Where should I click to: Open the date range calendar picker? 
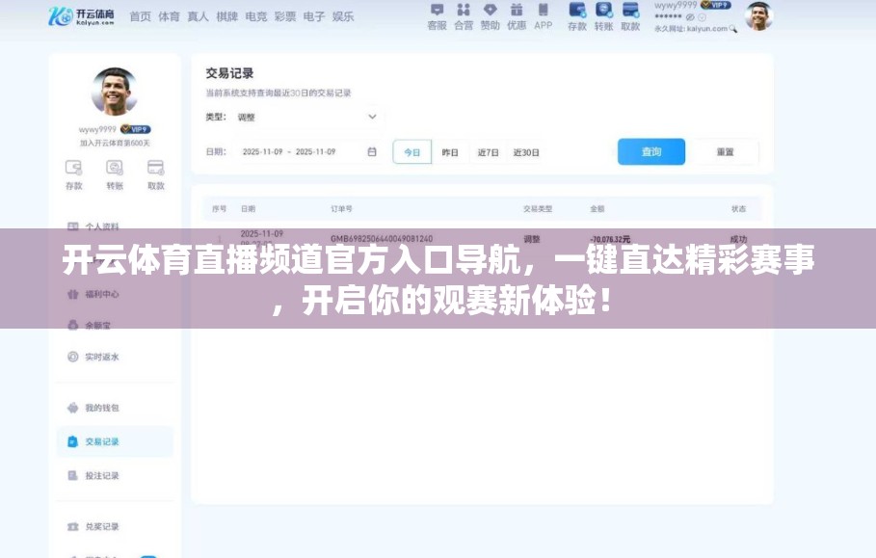point(371,151)
